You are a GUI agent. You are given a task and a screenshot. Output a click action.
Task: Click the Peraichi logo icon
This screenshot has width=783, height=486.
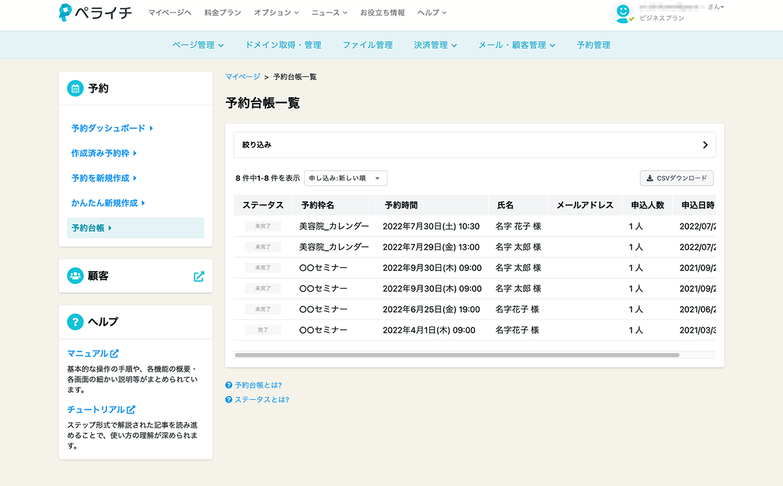(x=66, y=13)
